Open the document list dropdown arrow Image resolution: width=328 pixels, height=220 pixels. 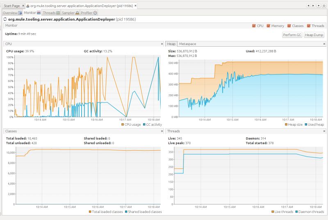pos(319,6)
